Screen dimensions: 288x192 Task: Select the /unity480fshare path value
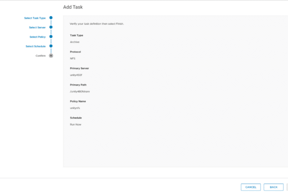[80, 92]
